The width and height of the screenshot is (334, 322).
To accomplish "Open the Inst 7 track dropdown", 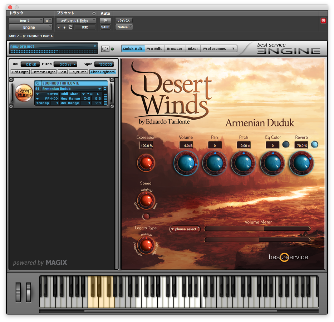I will click(26, 21).
